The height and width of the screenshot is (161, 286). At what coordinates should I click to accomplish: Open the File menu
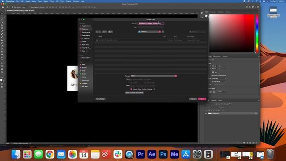pos(17,1)
